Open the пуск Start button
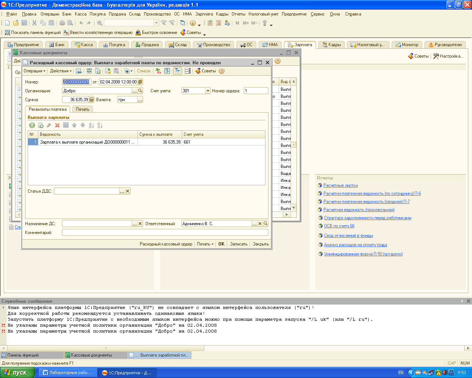Viewport: 472px width, 378px height. click(17, 373)
